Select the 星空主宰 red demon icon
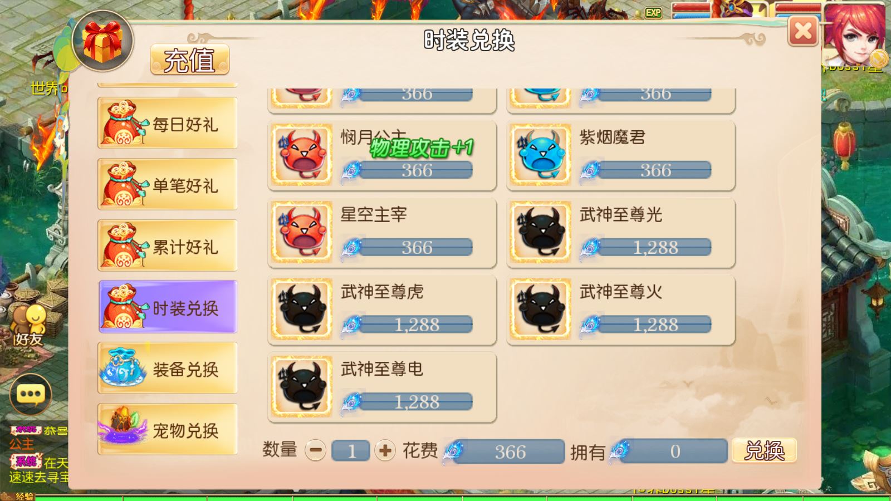Viewport: 891px width, 501px height. point(301,232)
